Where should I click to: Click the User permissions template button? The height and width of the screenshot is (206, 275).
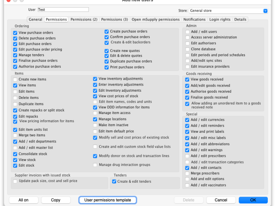pyautogui.click(x=108, y=200)
